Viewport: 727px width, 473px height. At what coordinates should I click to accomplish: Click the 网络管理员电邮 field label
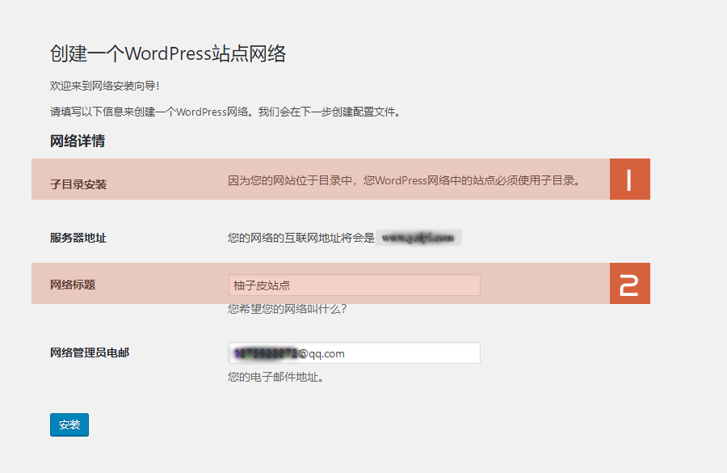pos(90,353)
